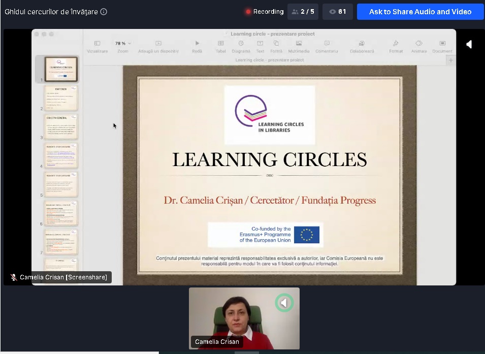Insert a table with Tabel icon
485x354 pixels.
[220, 44]
